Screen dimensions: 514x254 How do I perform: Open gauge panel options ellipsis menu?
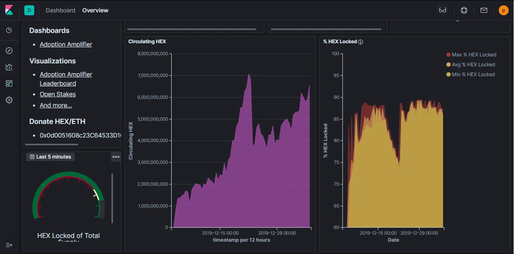pyautogui.click(x=116, y=157)
